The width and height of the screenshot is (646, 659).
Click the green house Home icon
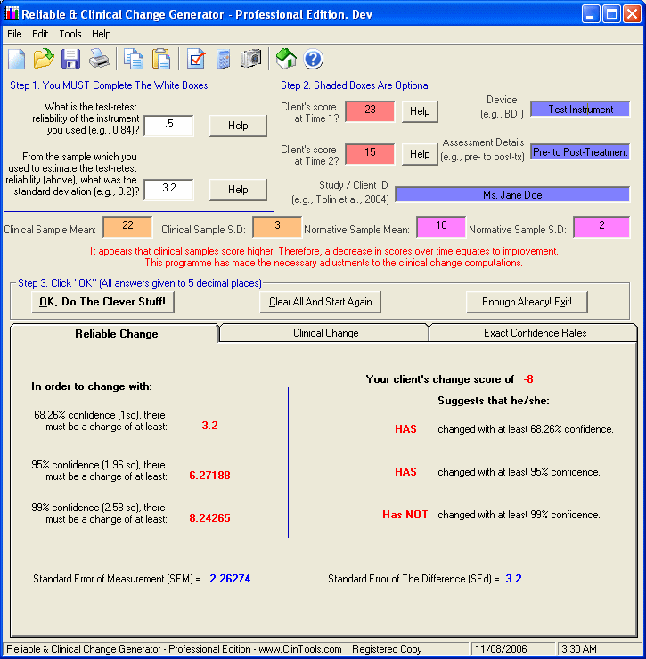[286, 60]
